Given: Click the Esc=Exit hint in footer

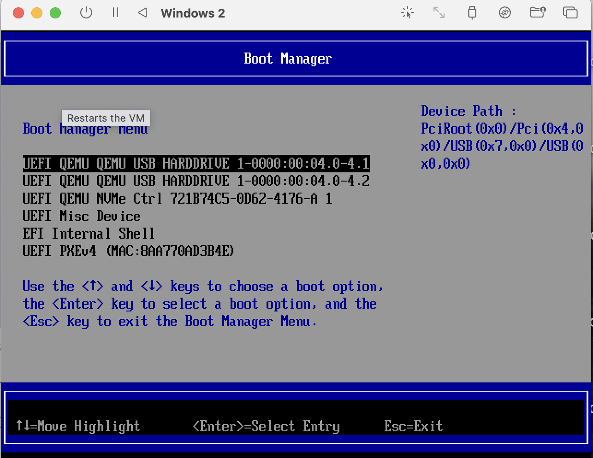Looking at the screenshot, I should coord(413,426).
